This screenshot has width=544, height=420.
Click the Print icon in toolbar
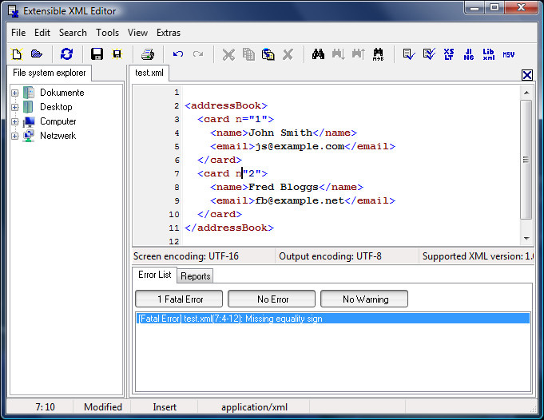pos(147,54)
